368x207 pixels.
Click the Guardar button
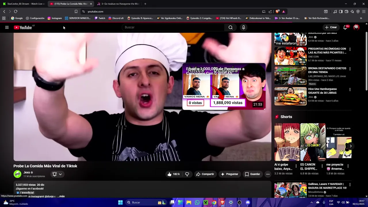[252, 174]
